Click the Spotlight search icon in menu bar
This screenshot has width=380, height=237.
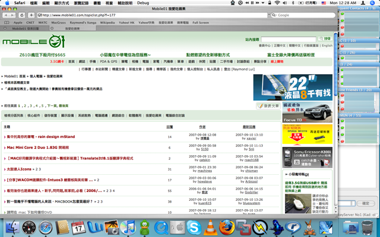(372, 3)
